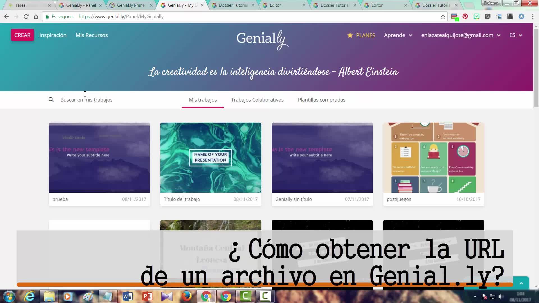The width and height of the screenshot is (539, 303).
Task: Click the home page icon
Action: pyautogui.click(x=36, y=17)
